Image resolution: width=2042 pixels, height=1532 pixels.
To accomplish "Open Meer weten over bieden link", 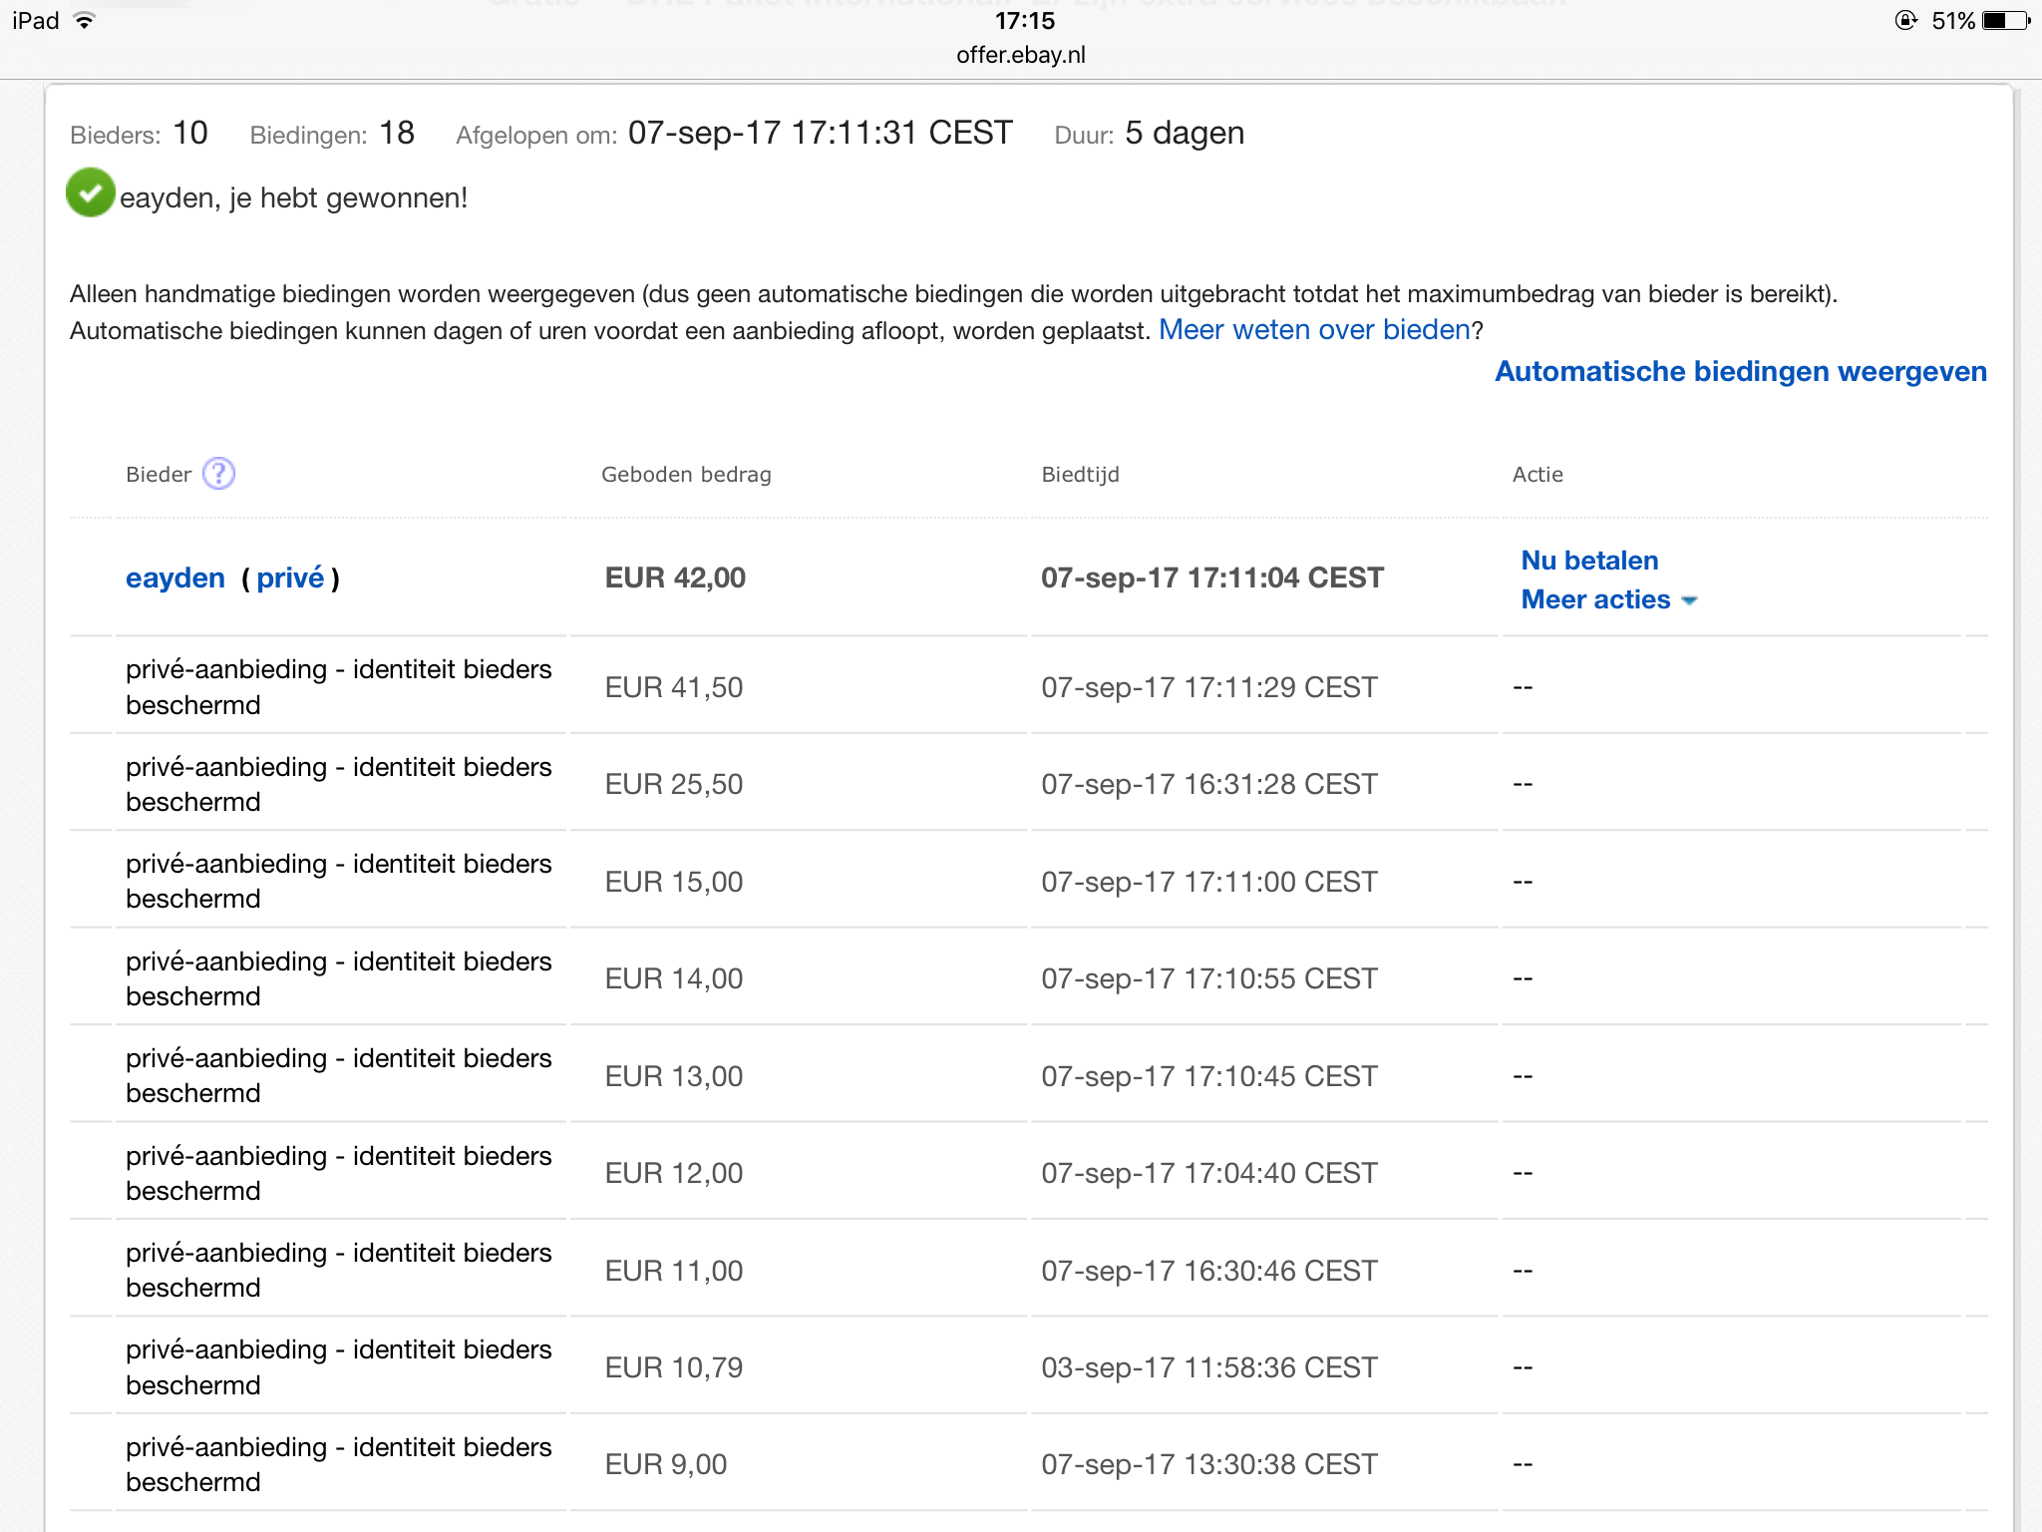I will pos(1314,330).
